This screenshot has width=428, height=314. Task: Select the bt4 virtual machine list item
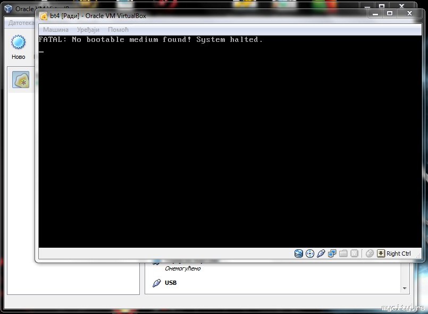click(x=21, y=80)
